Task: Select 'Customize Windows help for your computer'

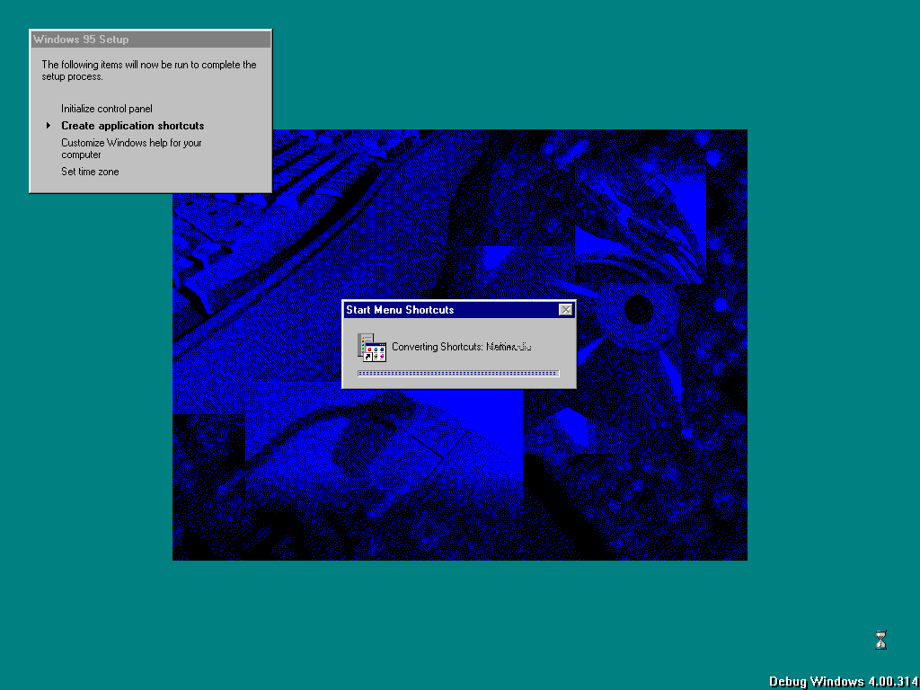Action: pos(131,148)
